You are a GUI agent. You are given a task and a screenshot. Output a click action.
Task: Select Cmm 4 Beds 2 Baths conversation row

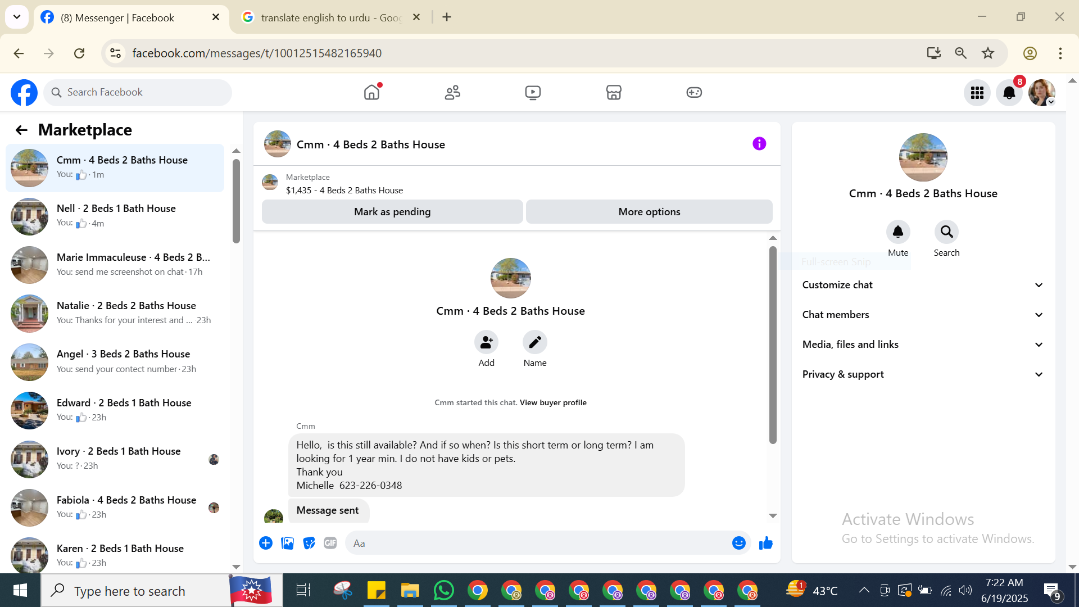pos(115,168)
